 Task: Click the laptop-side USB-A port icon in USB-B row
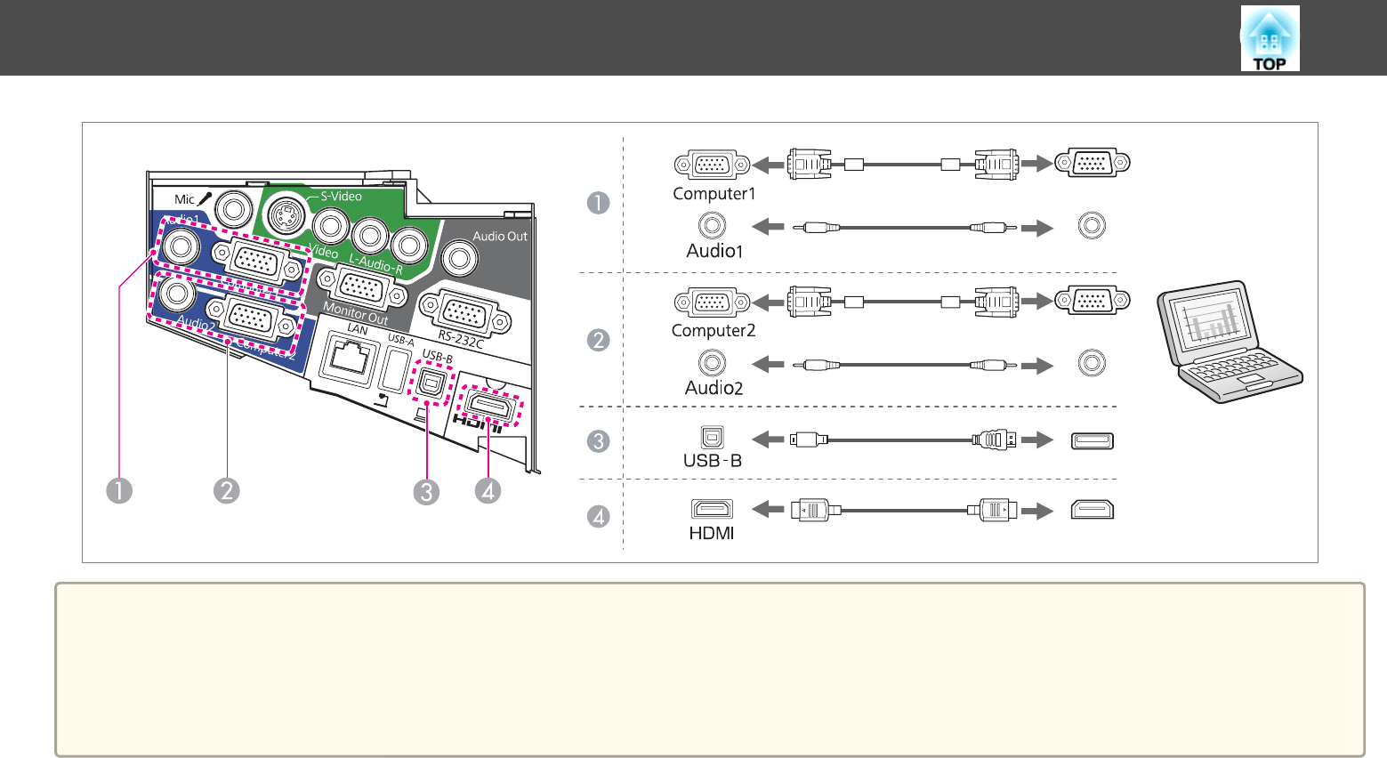[1093, 440]
